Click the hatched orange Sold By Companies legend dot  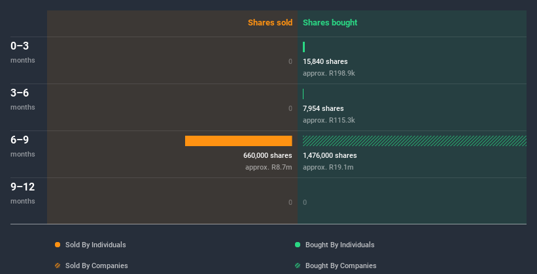coord(58,266)
